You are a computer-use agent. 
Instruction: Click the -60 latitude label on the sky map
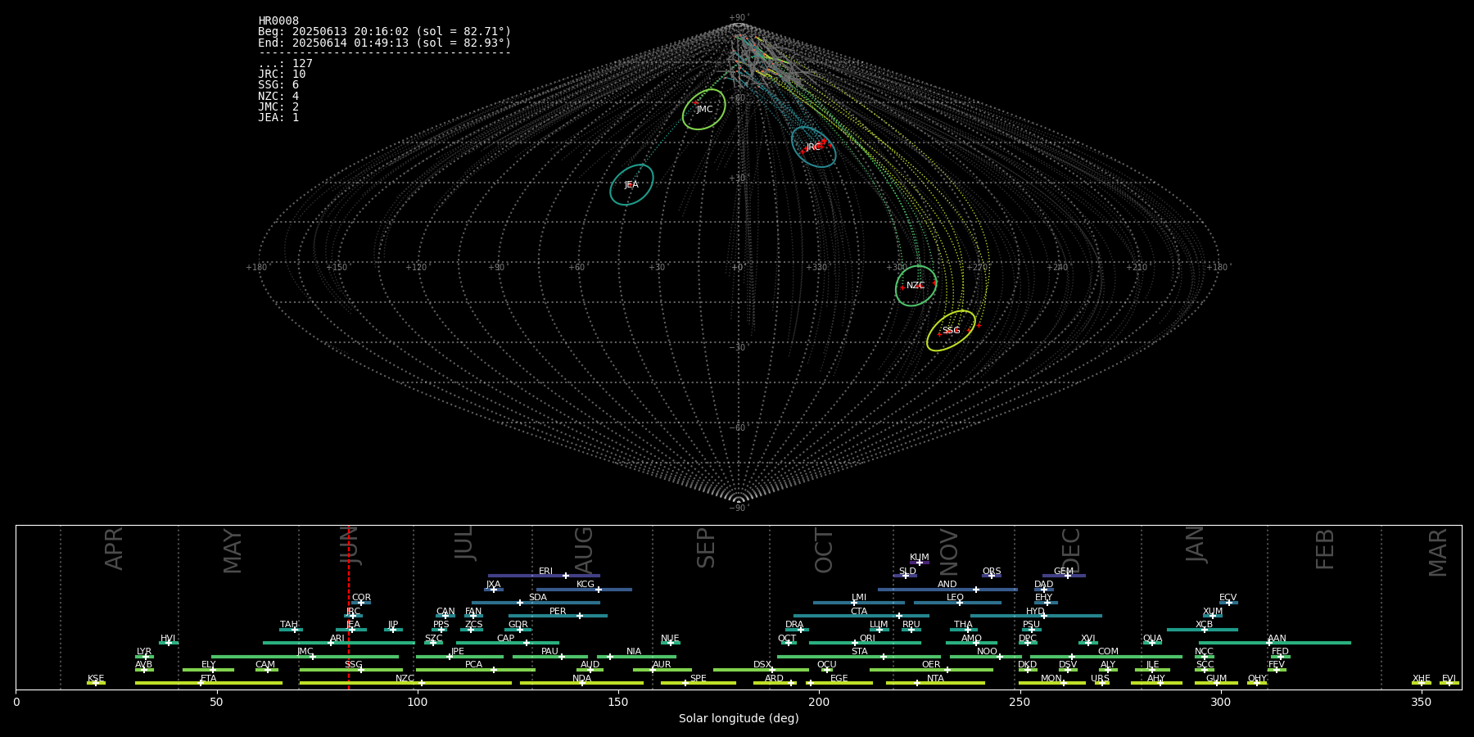pos(738,428)
